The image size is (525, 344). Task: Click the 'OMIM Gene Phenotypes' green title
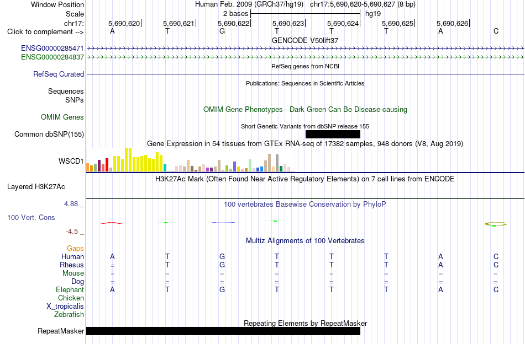pos(305,110)
